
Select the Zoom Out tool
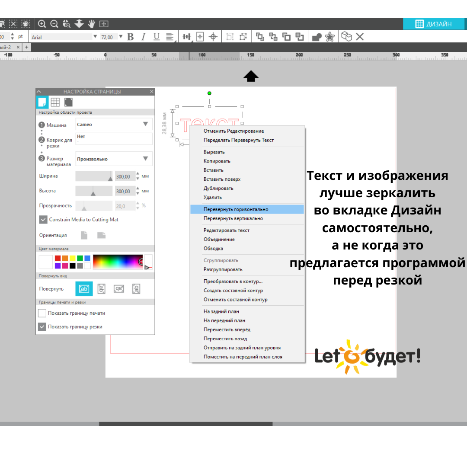pyautogui.click(x=54, y=24)
